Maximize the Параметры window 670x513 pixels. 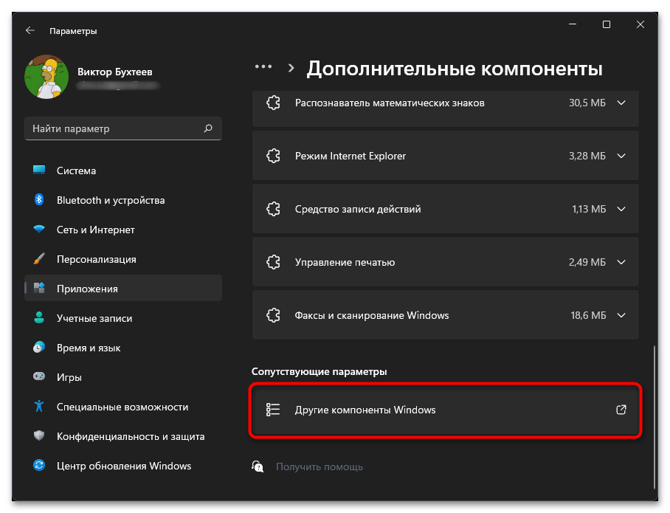pyautogui.click(x=607, y=24)
